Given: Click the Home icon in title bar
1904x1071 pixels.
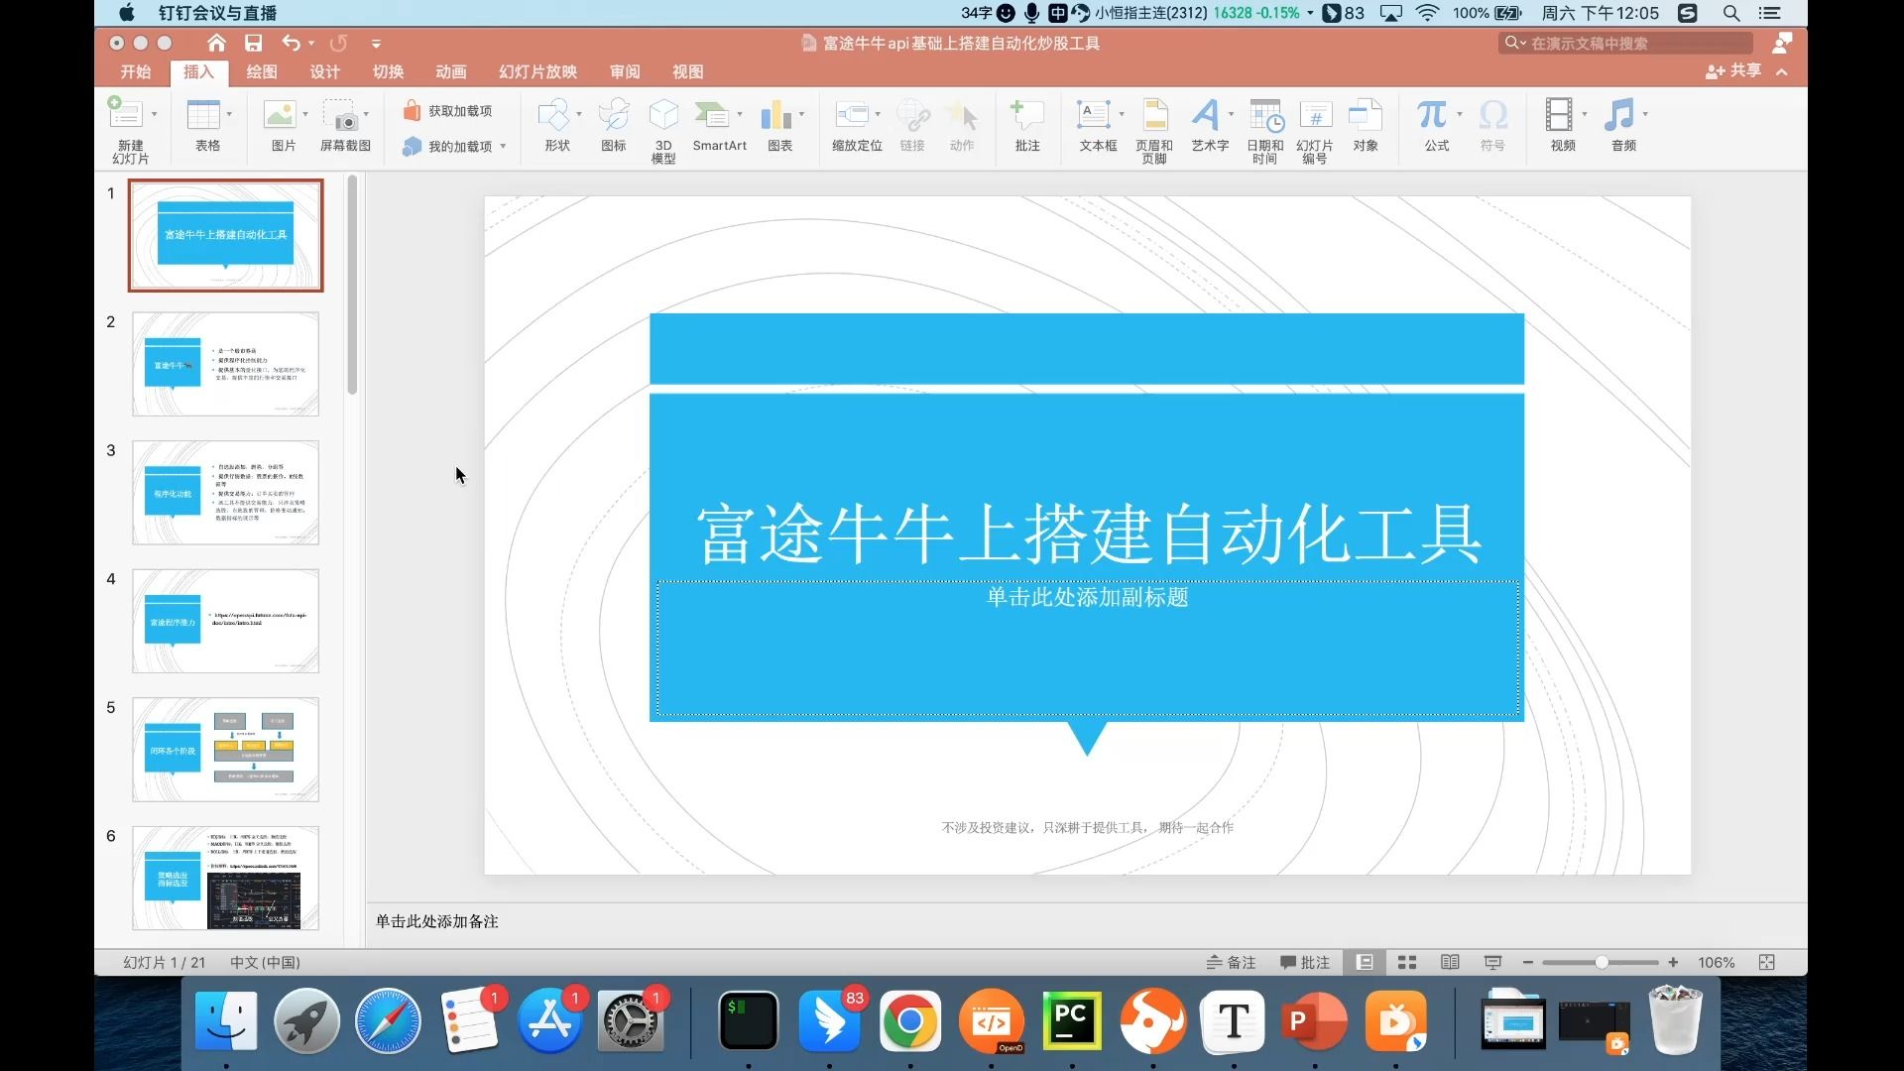Looking at the screenshot, I should pyautogui.click(x=216, y=43).
